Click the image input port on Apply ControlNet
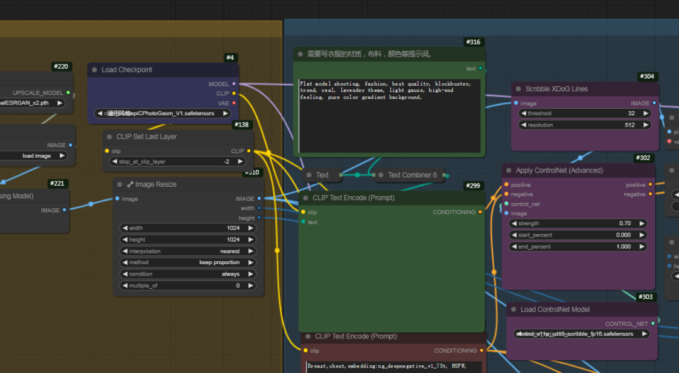The image size is (679, 373). tap(506, 213)
